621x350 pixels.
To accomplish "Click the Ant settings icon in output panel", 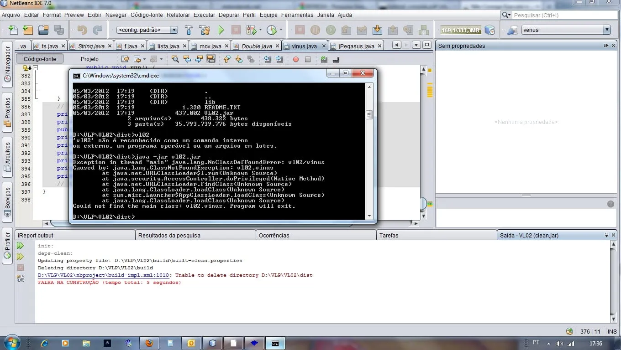I will click(20, 278).
